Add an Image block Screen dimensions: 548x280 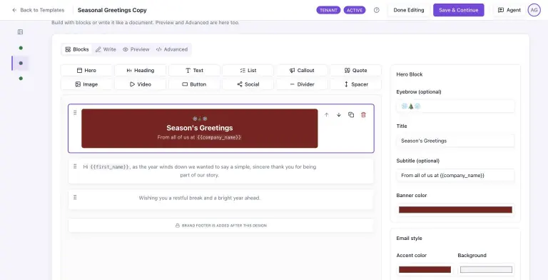point(86,84)
